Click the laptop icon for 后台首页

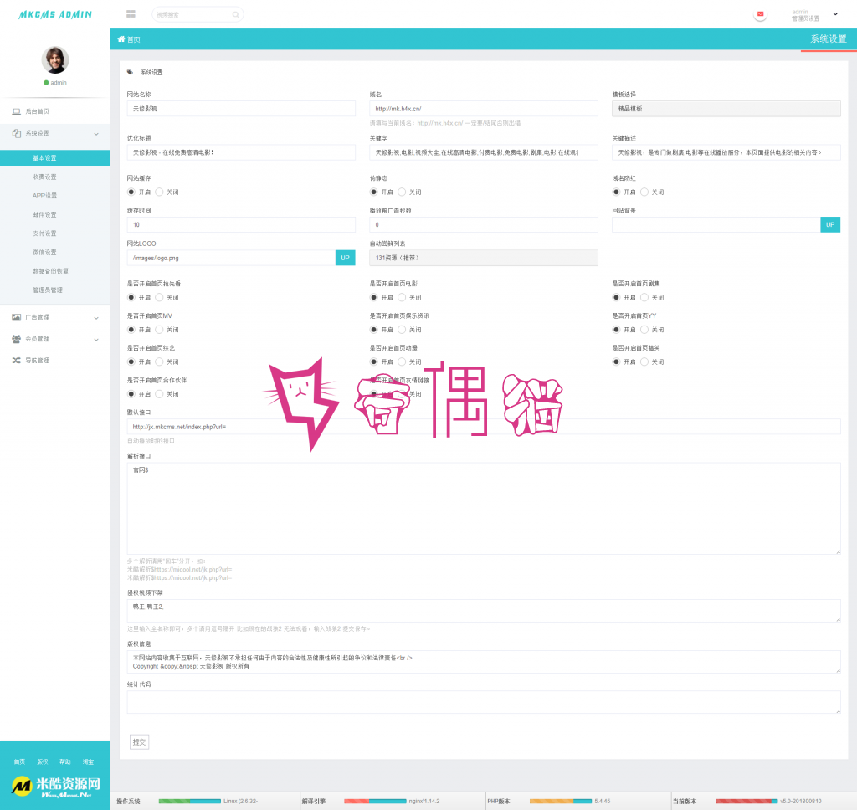click(17, 111)
